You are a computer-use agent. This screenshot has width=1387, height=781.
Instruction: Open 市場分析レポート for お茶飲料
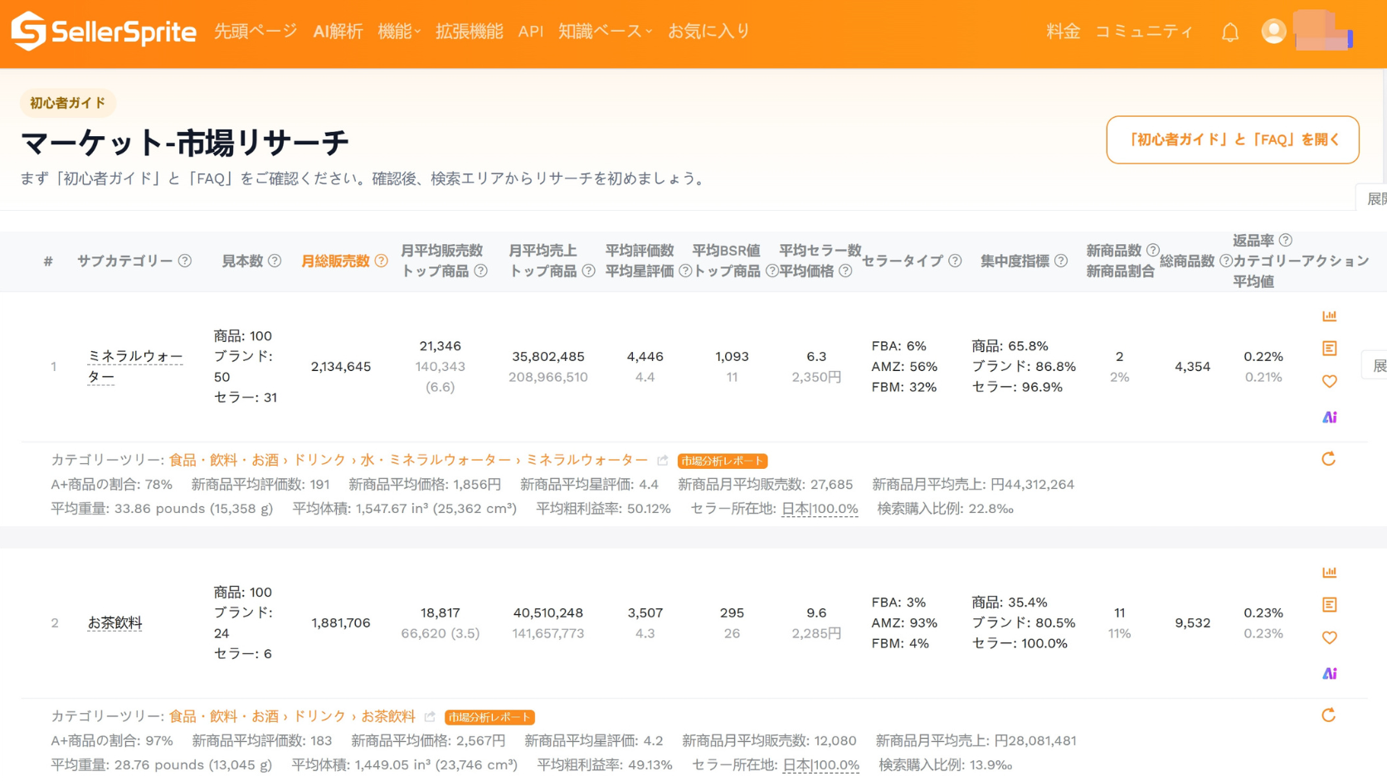click(x=489, y=717)
